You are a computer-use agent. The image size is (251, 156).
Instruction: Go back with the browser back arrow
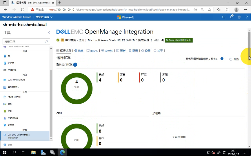(6, 10)
